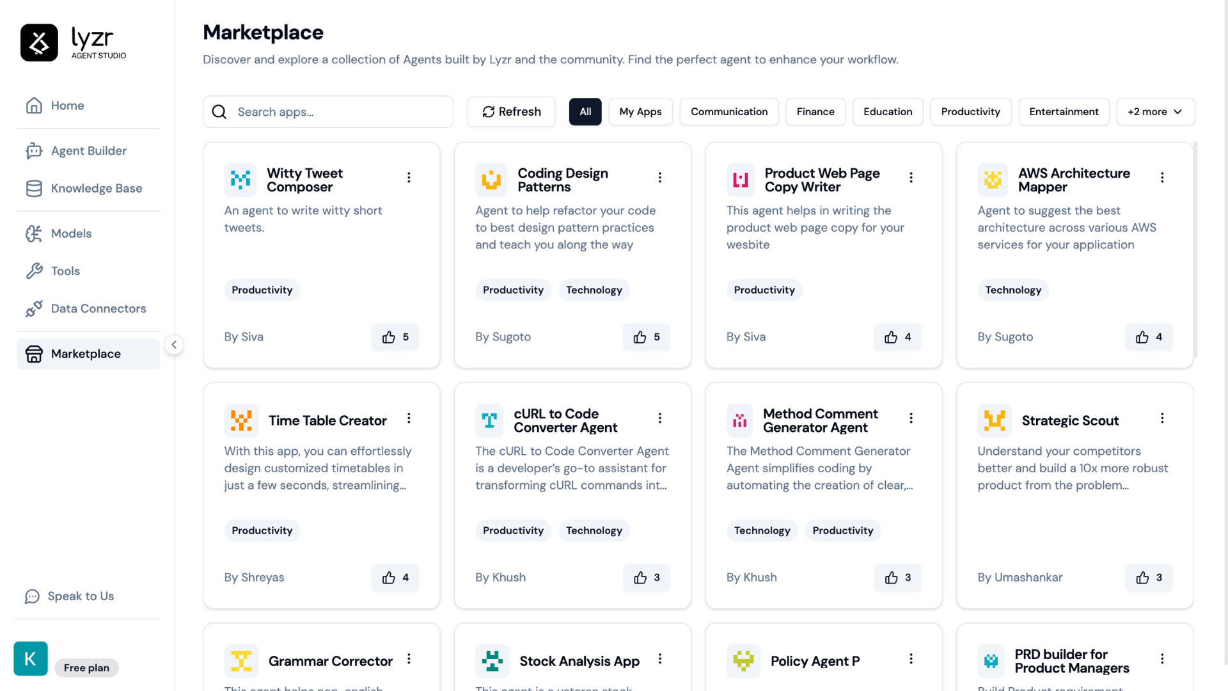Open the Witty Tweet Composer agent icon
Screen dimensions: 1228x691
(240, 180)
